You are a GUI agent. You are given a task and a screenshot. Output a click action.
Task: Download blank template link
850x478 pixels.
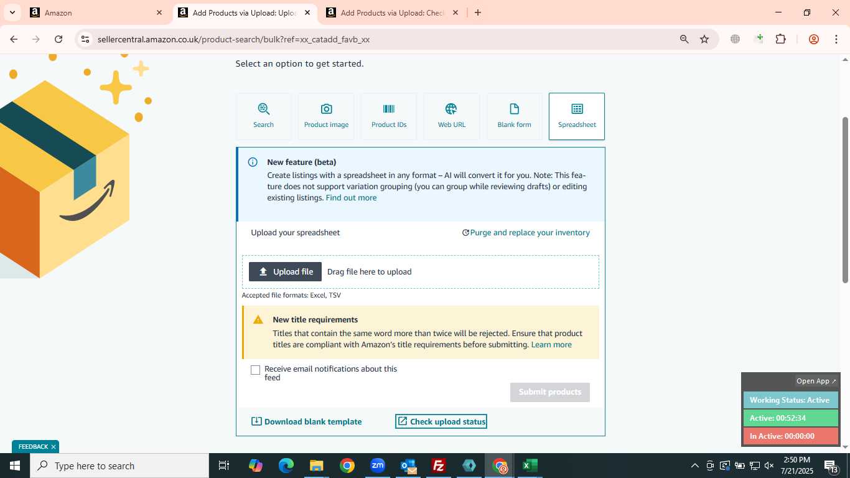tap(307, 421)
